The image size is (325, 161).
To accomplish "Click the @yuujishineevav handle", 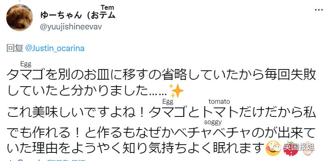I will pos(71,27).
